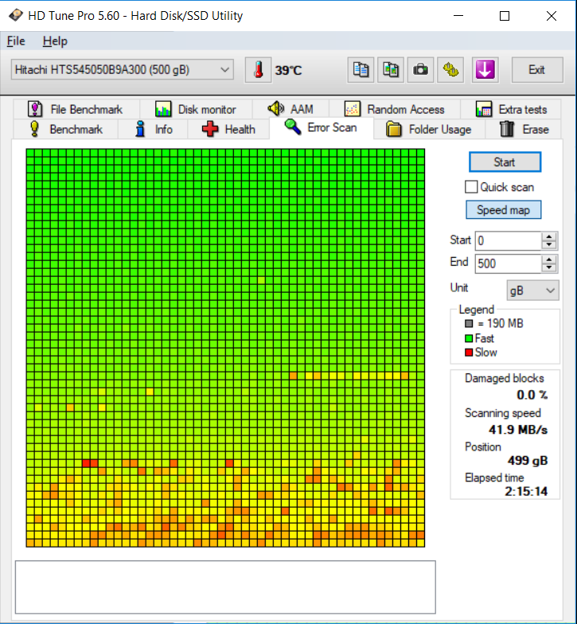Viewport: 577px width, 624px height.
Task: Open the AAM tab
Action: (x=290, y=108)
